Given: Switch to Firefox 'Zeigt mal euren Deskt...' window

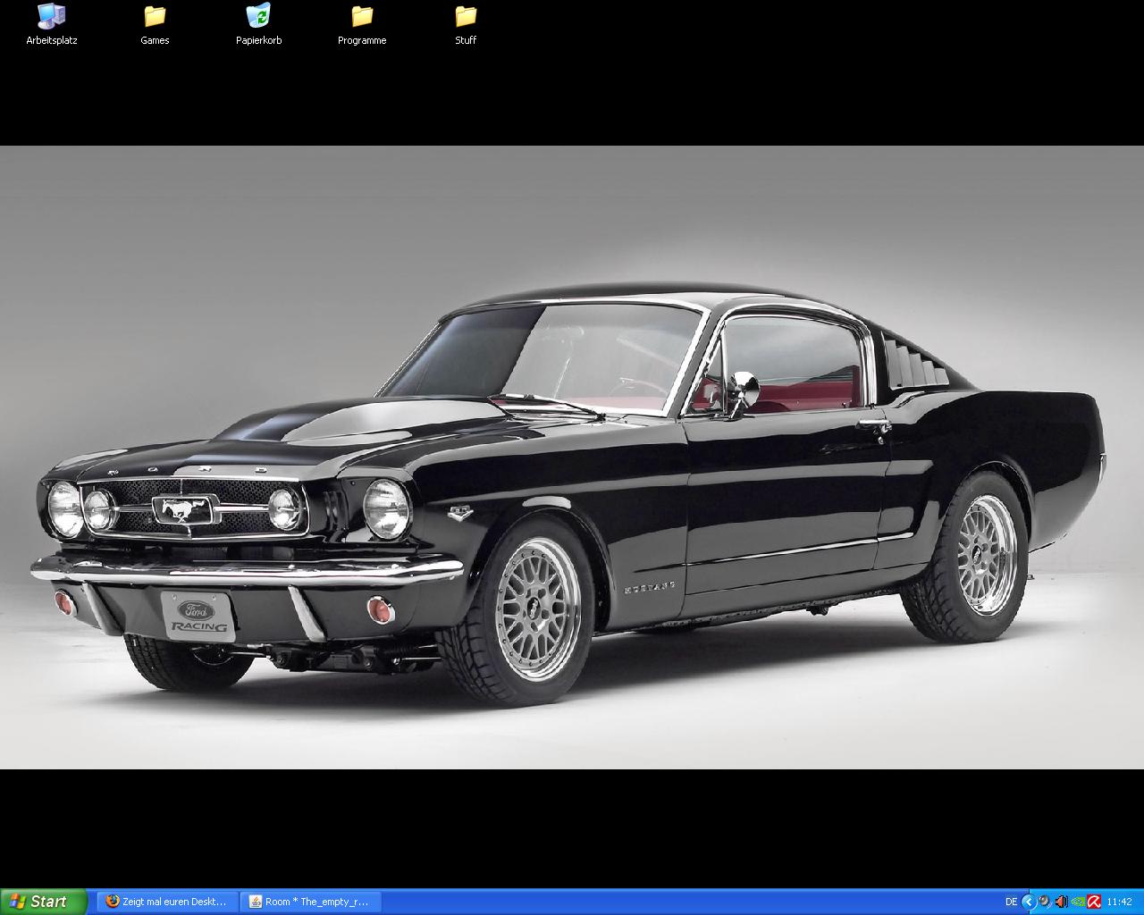Looking at the screenshot, I should click(x=166, y=902).
